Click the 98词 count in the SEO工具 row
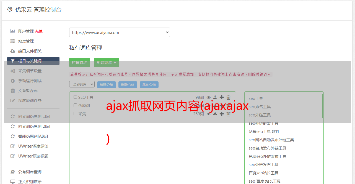The image size is (355, 184). point(199,97)
